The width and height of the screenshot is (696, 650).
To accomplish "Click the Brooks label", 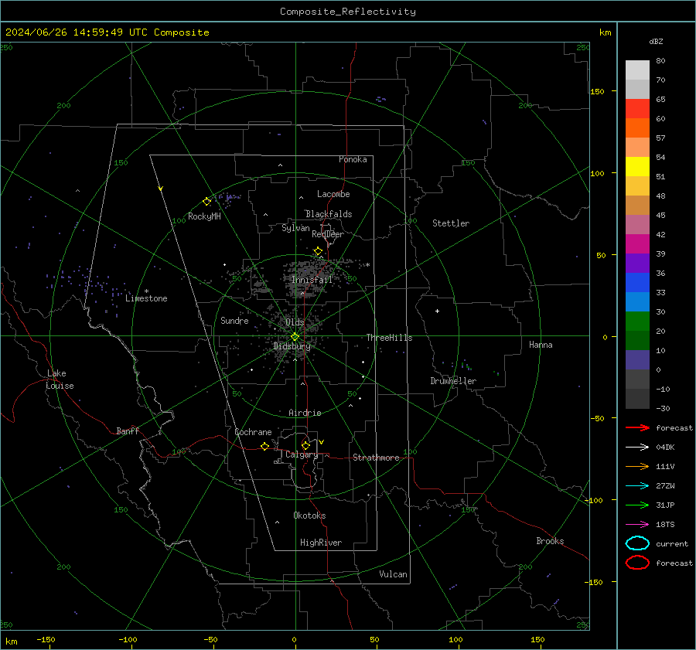I will pos(550,541).
